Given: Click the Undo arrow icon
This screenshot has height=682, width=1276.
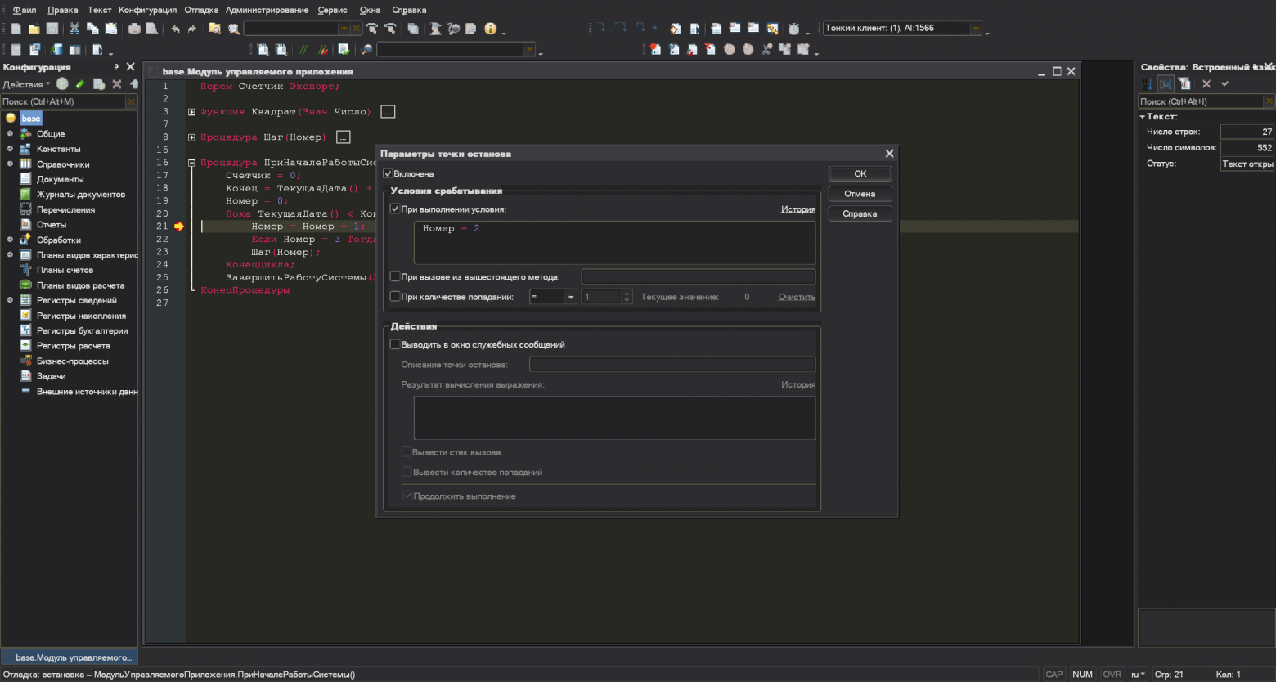Looking at the screenshot, I should pyautogui.click(x=175, y=29).
